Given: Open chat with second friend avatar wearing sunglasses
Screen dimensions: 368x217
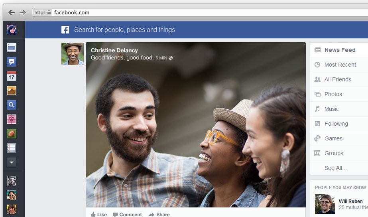Looking at the screenshot, I should (x=12, y=195).
